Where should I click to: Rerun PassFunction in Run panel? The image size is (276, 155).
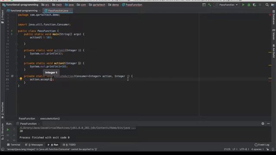(8, 130)
